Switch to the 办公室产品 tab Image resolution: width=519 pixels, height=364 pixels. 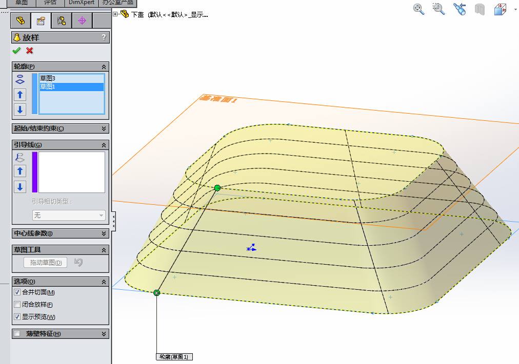[117, 3]
